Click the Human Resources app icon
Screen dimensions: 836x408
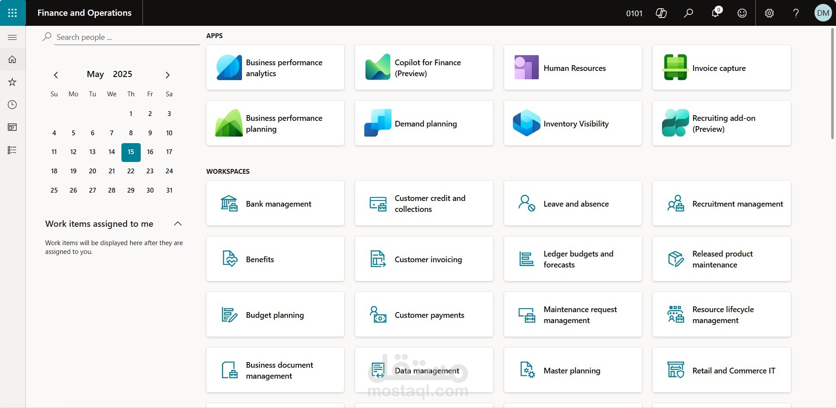(527, 67)
